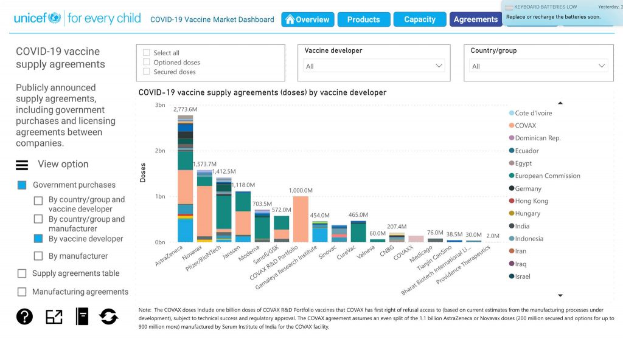
Task: Click the 1,000.0M data label
Action: pyautogui.click(x=301, y=191)
